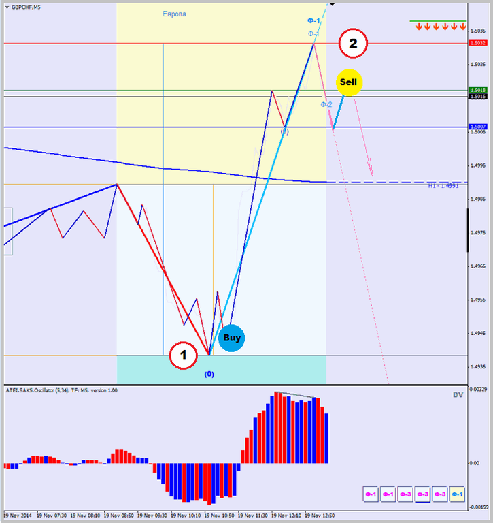Click the red 1.5032 price level tag
The height and width of the screenshot is (523, 493).
click(x=478, y=43)
